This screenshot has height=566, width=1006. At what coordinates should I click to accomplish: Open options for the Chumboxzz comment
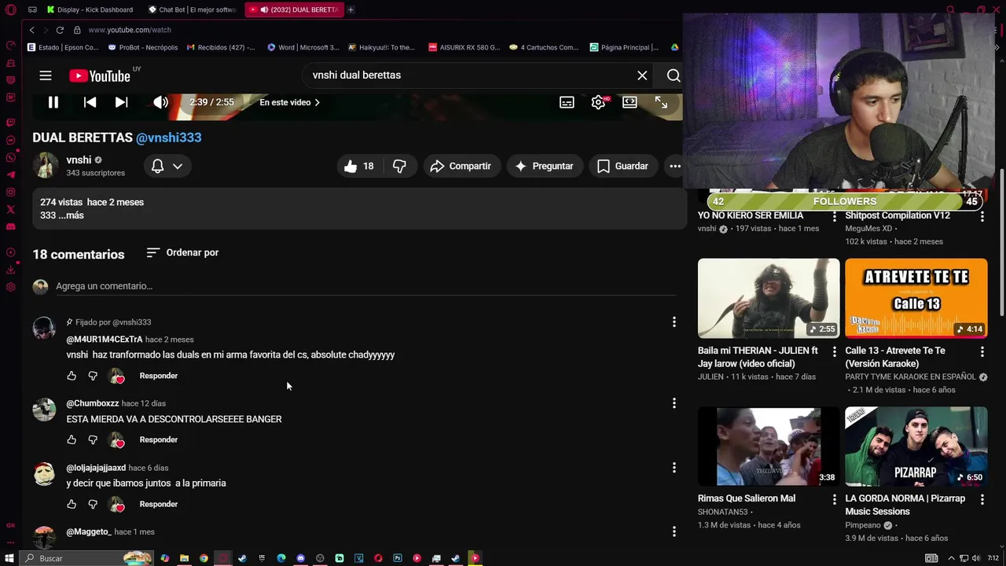(x=674, y=403)
